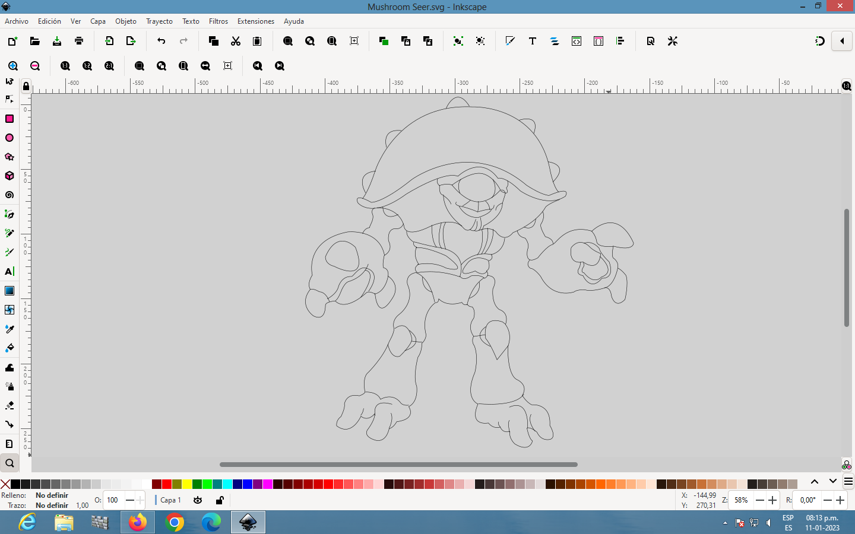The width and height of the screenshot is (855, 534).
Task: Save the document with the green arrow icon
Action: tap(57, 41)
